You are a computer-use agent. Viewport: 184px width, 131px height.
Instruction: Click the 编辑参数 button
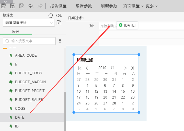[84, 6]
